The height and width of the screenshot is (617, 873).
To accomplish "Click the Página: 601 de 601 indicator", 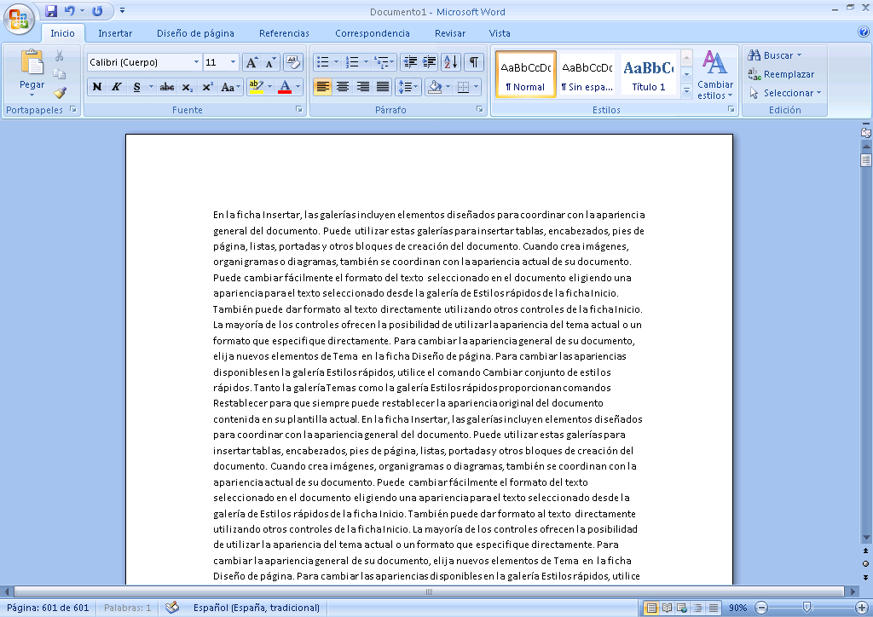I will [48, 608].
